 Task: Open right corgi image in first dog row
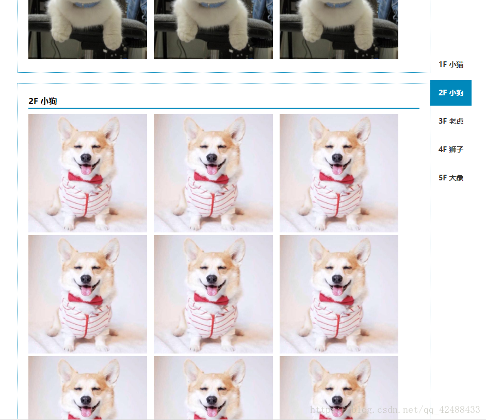pyautogui.click(x=339, y=173)
